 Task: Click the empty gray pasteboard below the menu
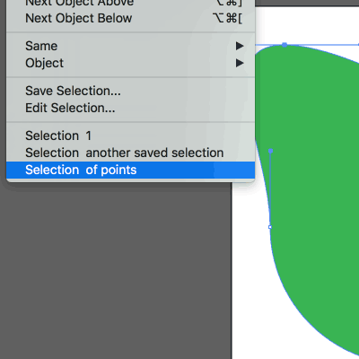coord(117,269)
